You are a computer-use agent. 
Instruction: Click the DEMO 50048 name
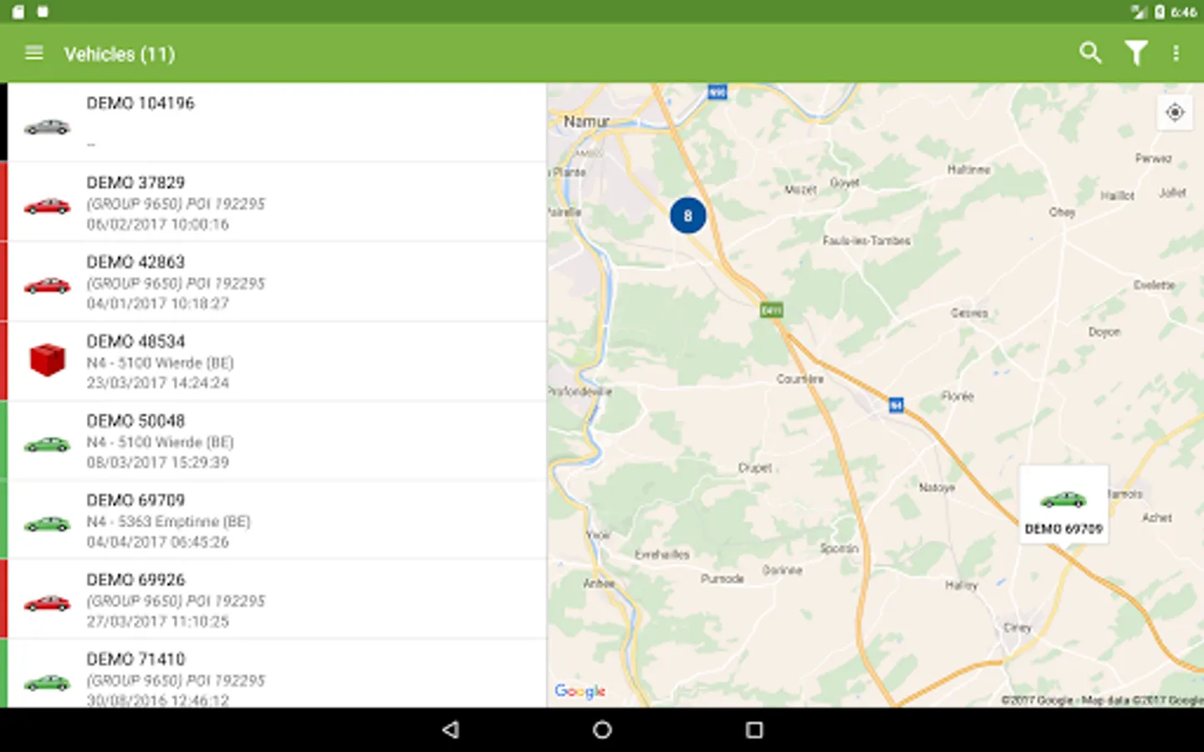coord(135,420)
